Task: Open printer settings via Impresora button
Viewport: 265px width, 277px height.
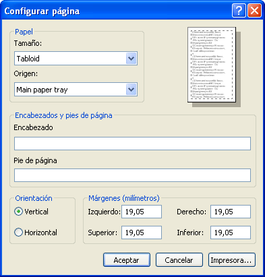Action: pyautogui.click(x=232, y=260)
